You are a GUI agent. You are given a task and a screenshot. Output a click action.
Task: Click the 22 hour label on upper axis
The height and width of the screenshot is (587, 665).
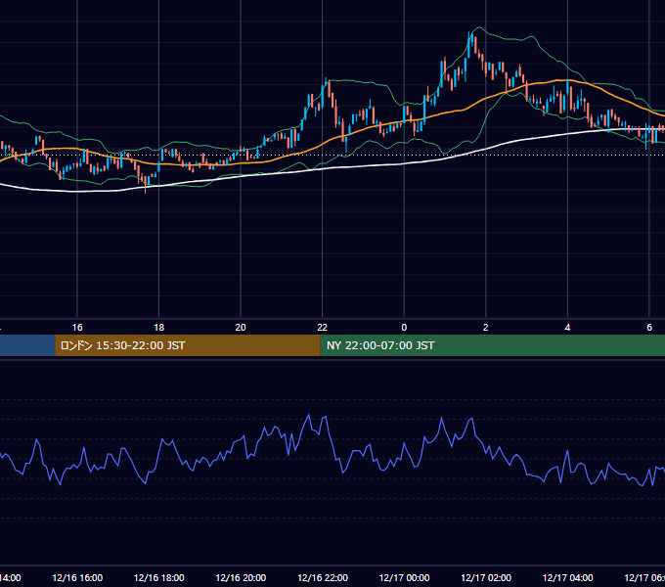323,328
